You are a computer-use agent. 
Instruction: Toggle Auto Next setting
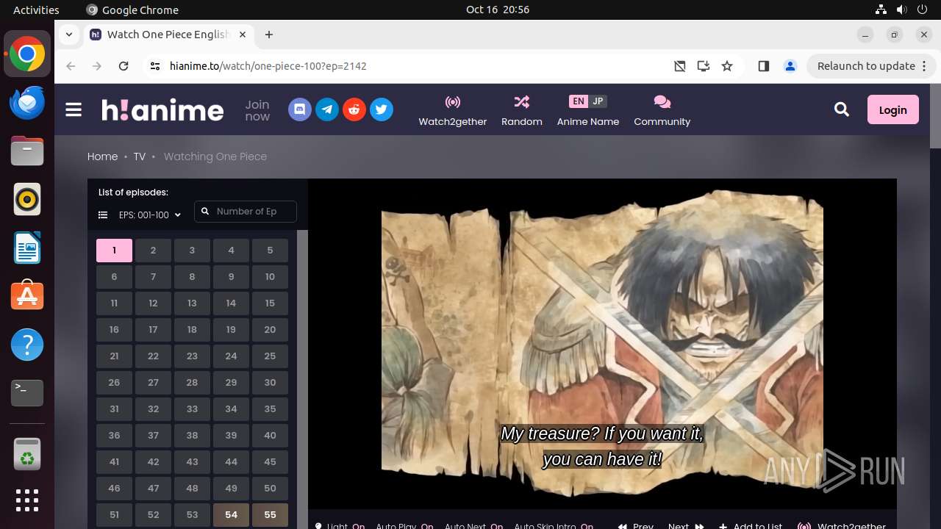473,526
